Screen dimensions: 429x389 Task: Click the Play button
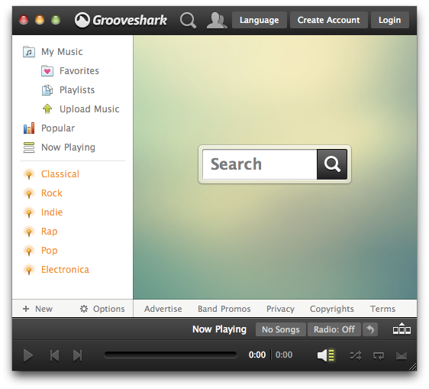28,355
